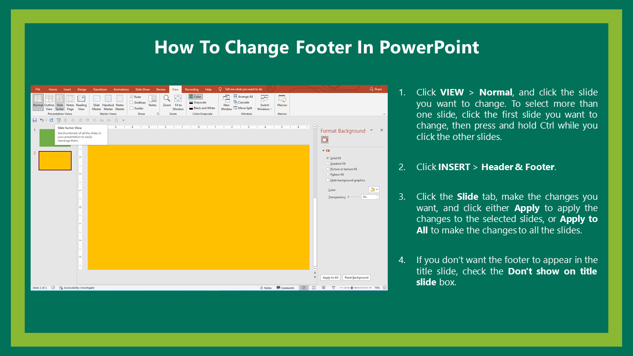Click the Reset Background button

point(357,277)
